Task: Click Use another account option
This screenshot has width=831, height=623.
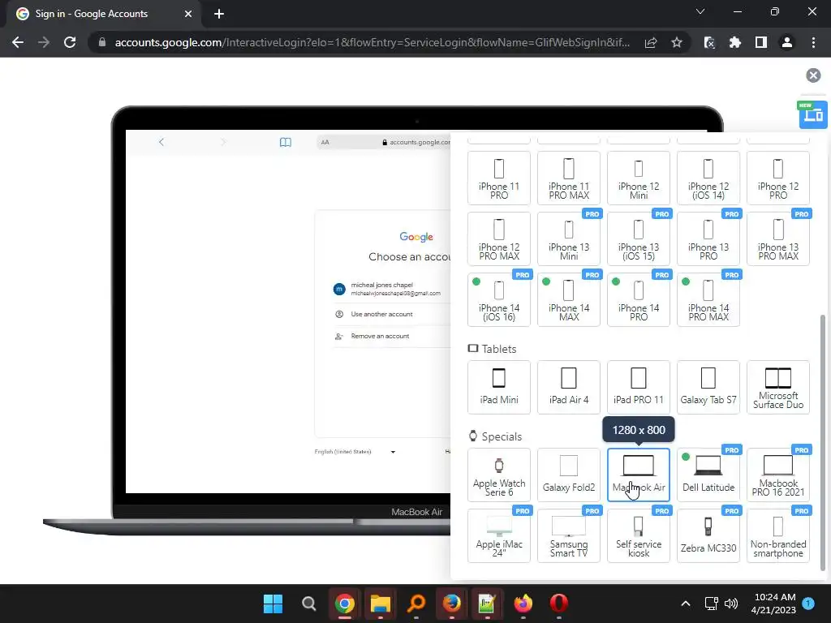Action: click(391, 314)
